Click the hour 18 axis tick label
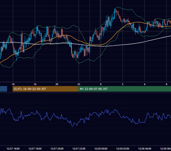This screenshot has width=171, height=151. click(x=35, y=84)
